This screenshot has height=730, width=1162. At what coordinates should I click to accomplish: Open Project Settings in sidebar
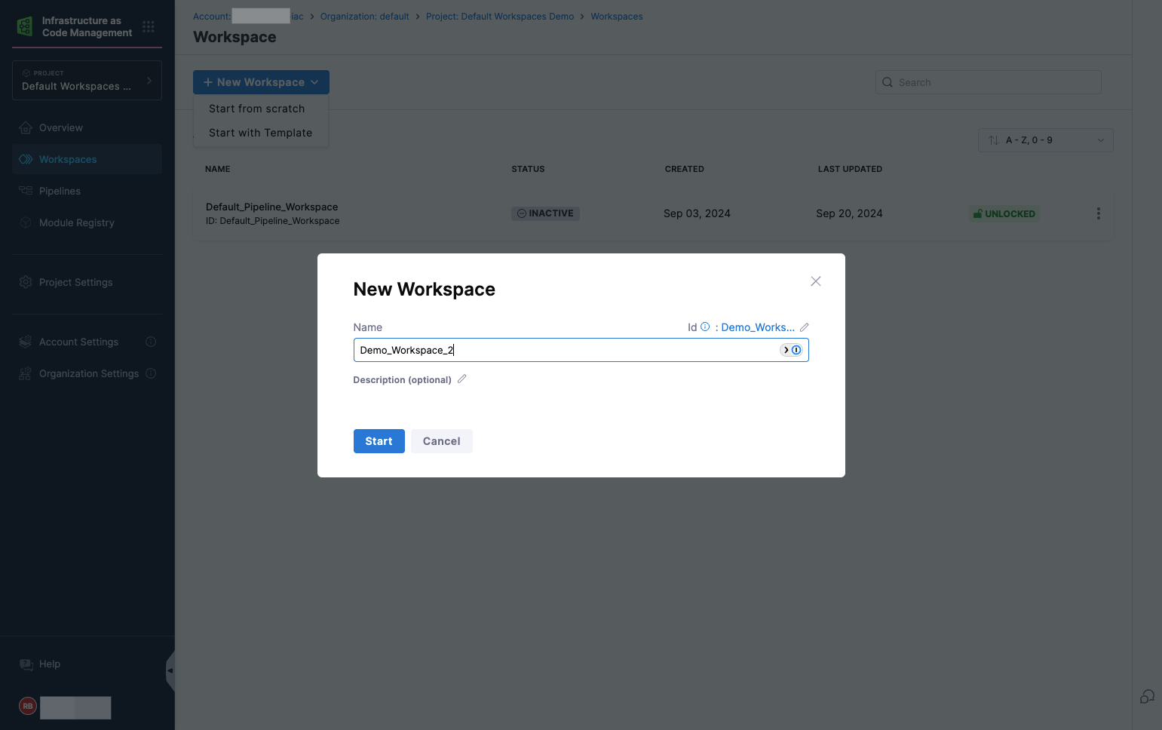[87, 282]
